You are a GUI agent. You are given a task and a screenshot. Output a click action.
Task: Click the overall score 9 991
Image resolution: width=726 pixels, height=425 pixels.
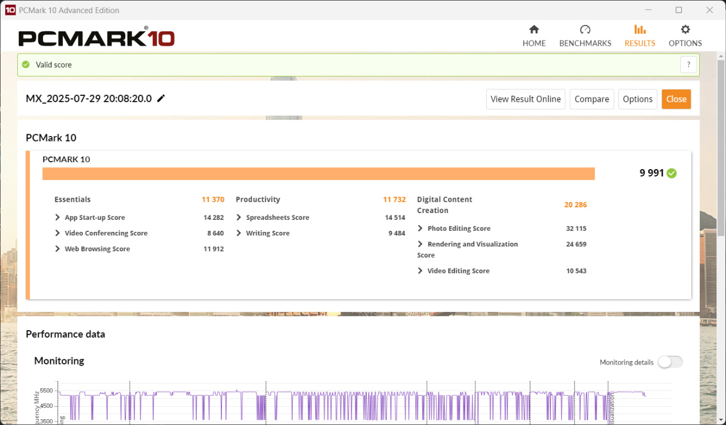click(652, 173)
